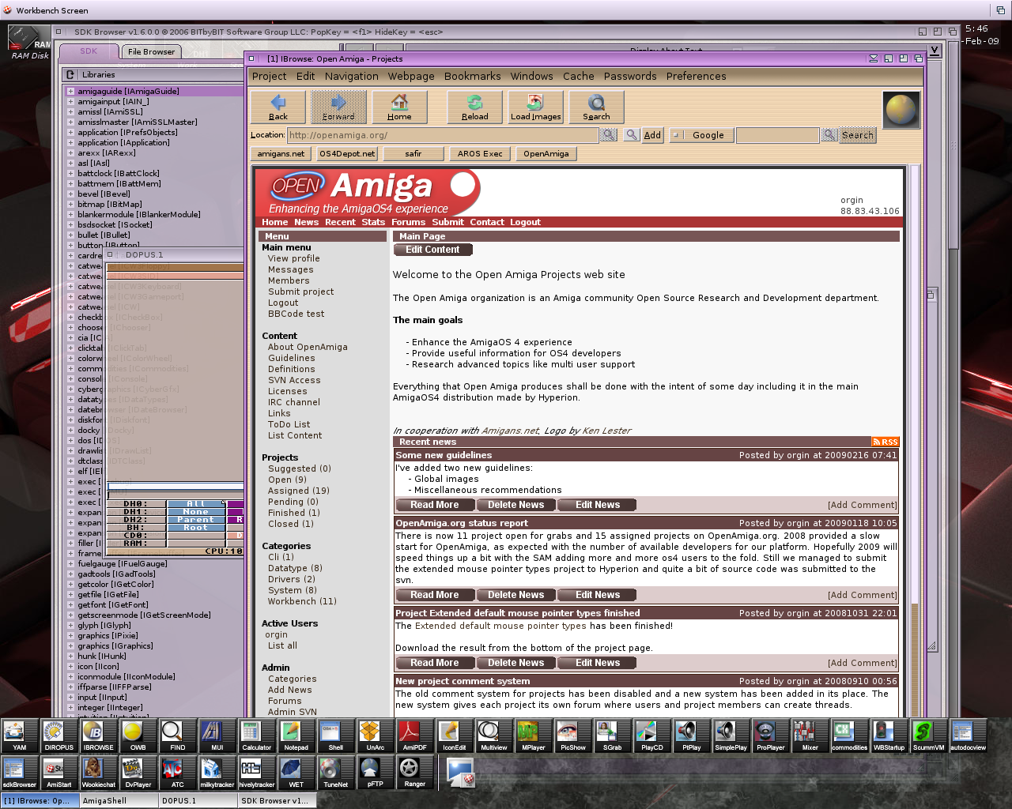Screen dimensions: 1012x809
Task: Launch Calculator from the dock
Action: pos(257,736)
